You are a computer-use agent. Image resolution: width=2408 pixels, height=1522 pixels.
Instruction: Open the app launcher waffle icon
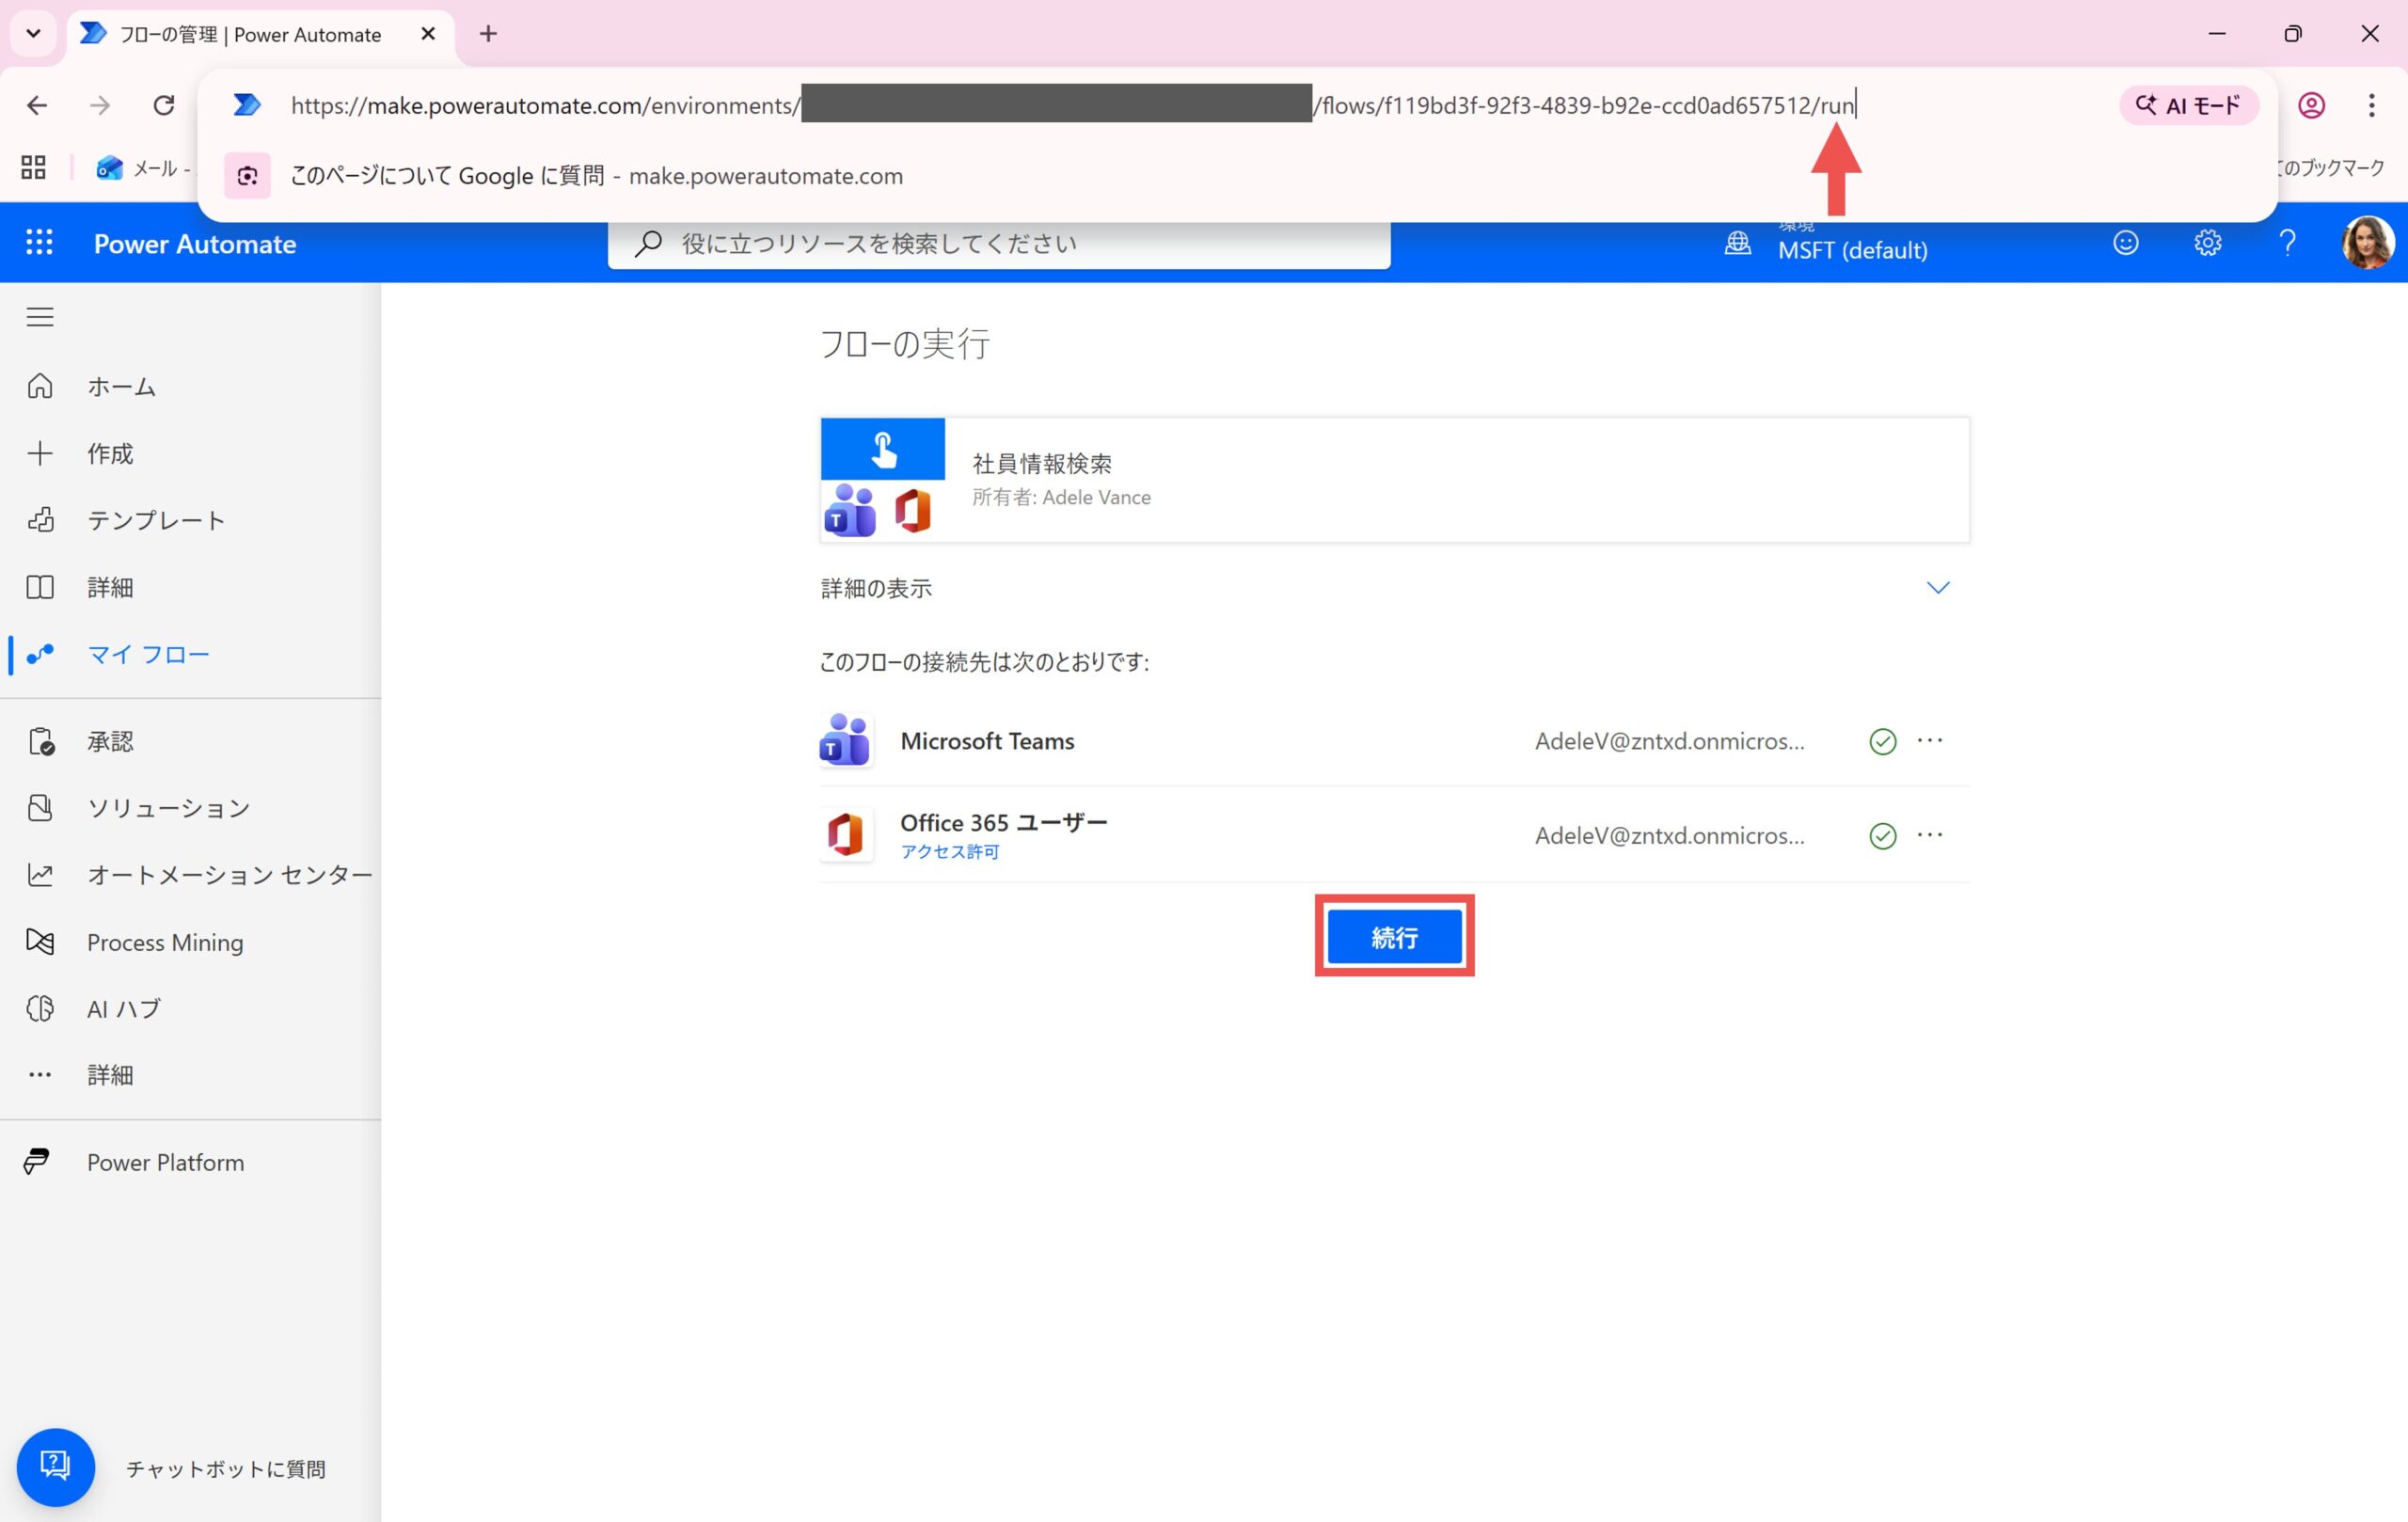click(39, 243)
